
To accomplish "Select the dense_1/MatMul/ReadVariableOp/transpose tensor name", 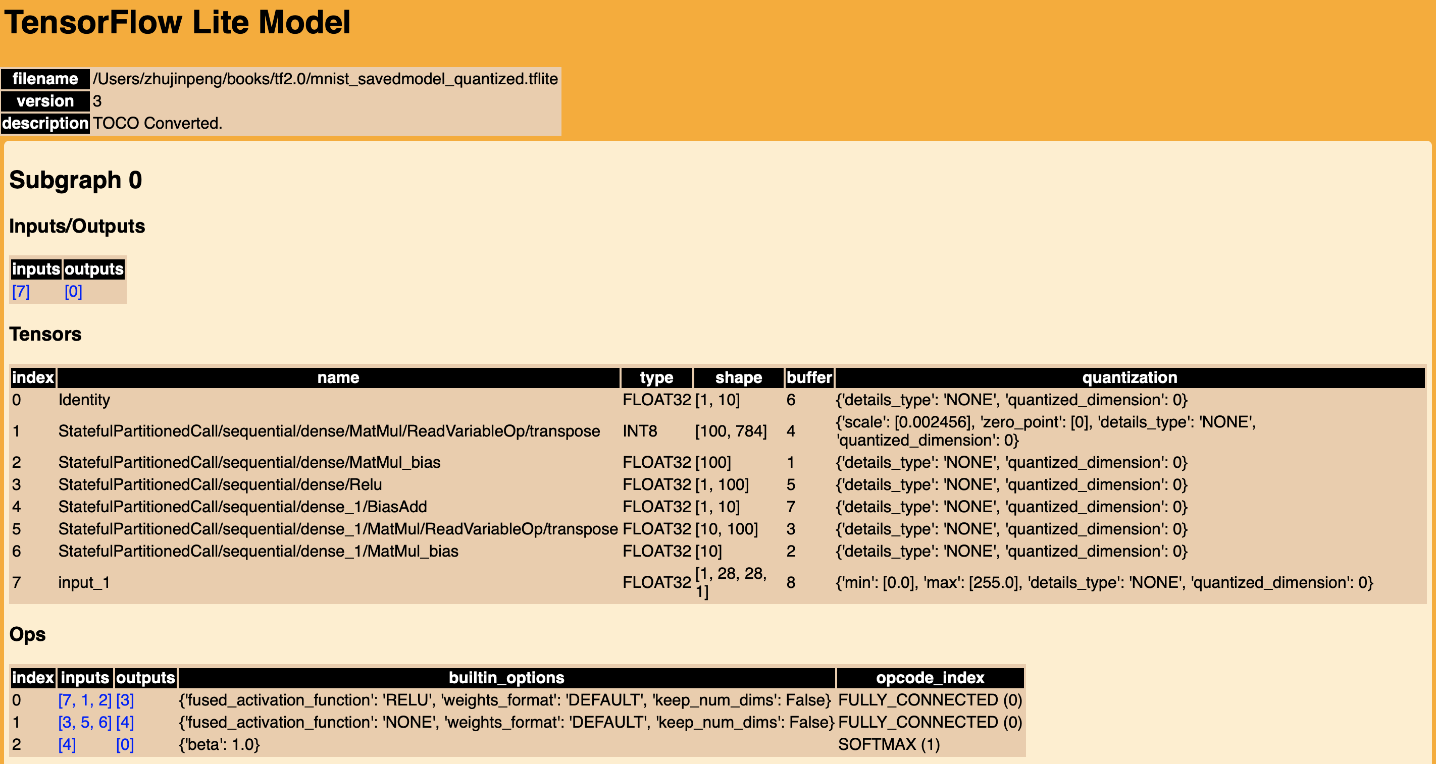I will tap(338, 529).
